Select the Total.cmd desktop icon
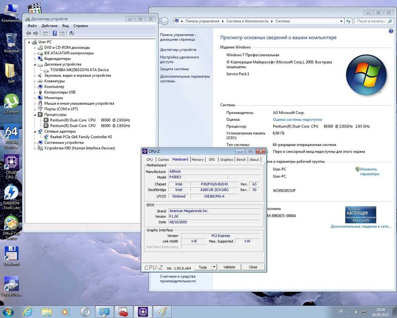 pyautogui.click(x=11, y=256)
